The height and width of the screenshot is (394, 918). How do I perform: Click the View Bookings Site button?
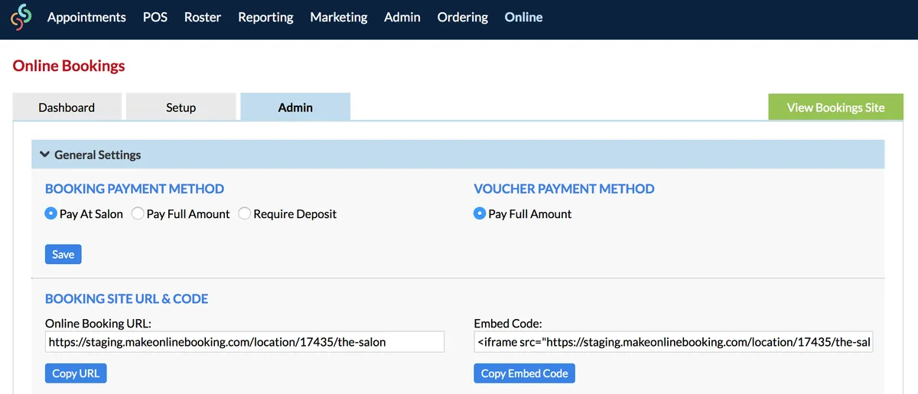835,107
